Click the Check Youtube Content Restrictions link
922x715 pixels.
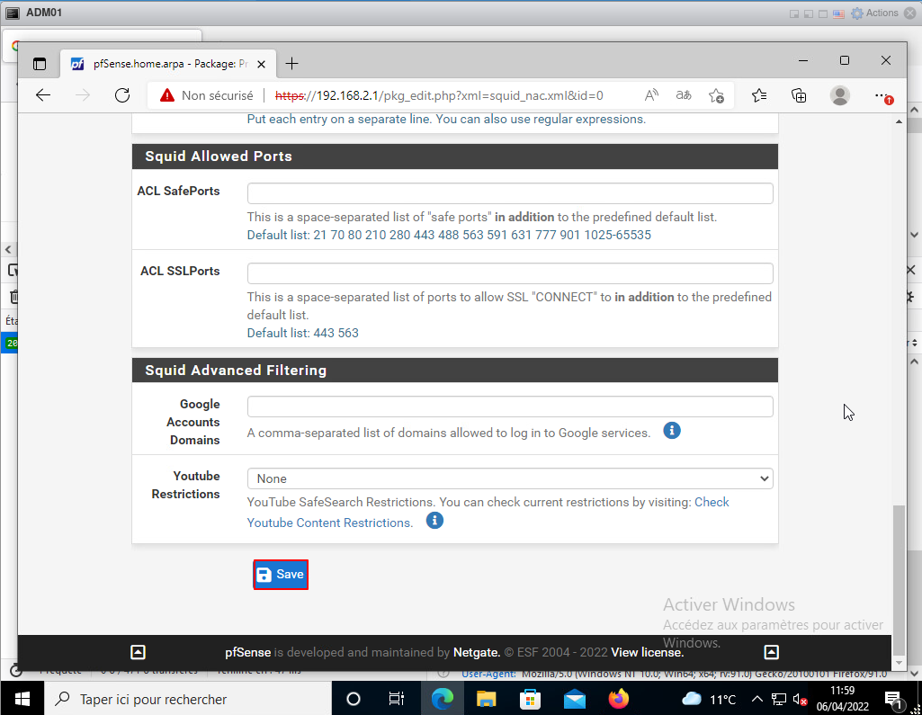329,523
